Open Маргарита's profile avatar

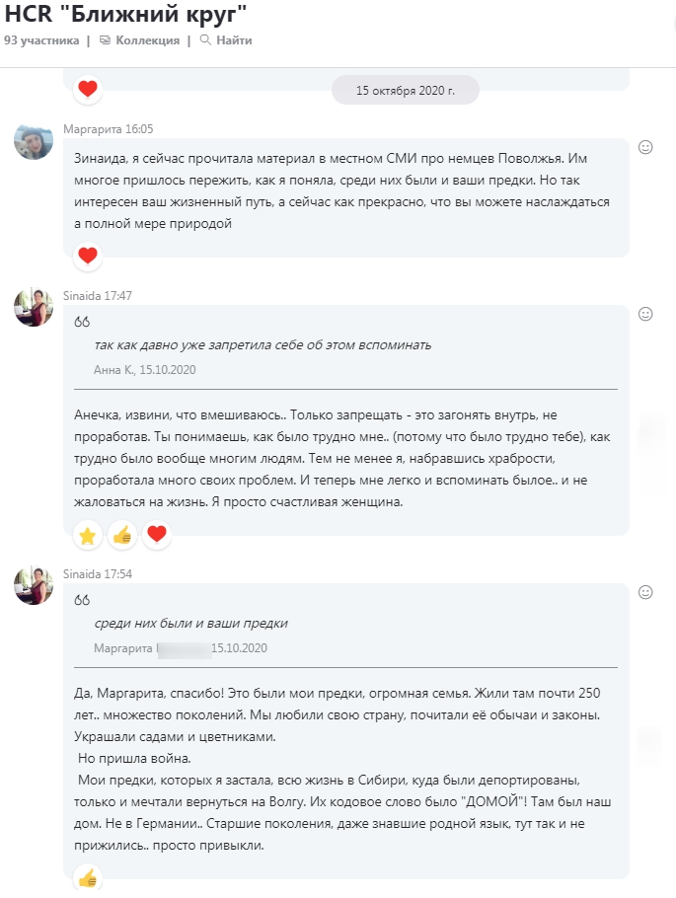pos(34,141)
